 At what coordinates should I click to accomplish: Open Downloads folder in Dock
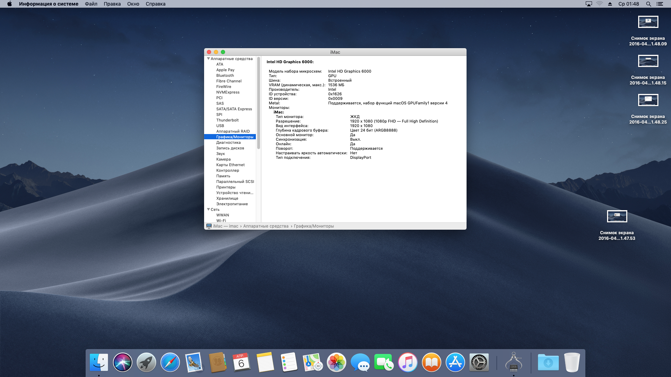(x=548, y=362)
